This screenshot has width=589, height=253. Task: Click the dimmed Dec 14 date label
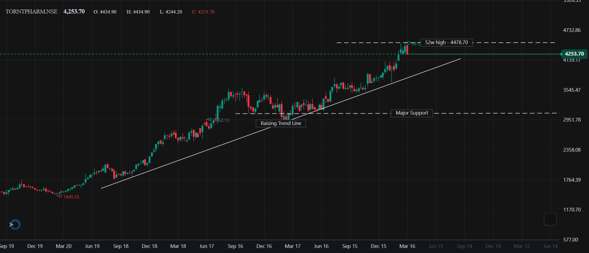click(x=493, y=246)
